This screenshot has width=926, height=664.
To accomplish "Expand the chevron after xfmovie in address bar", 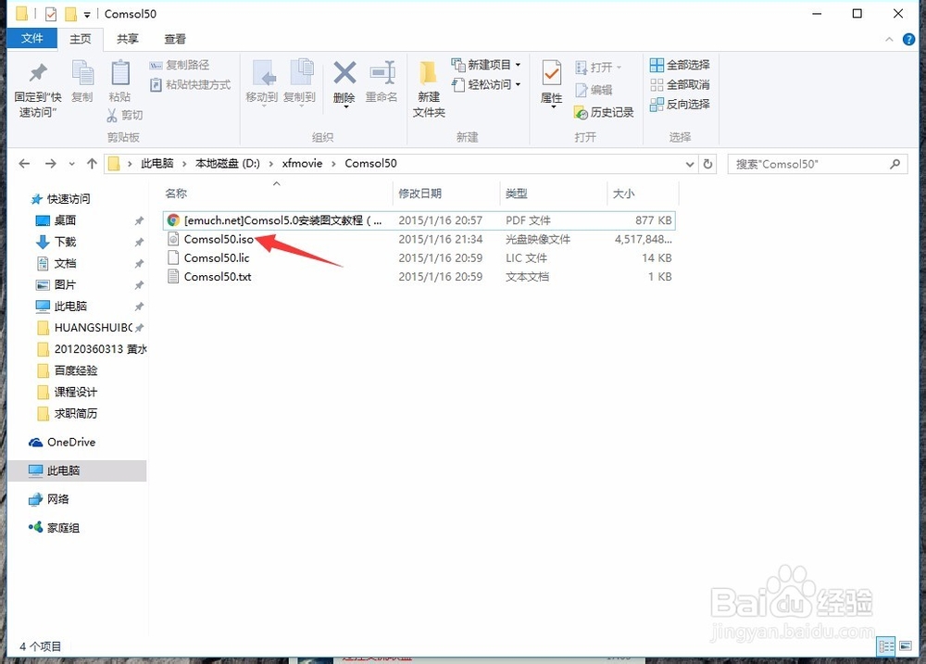I will (333, 164).
